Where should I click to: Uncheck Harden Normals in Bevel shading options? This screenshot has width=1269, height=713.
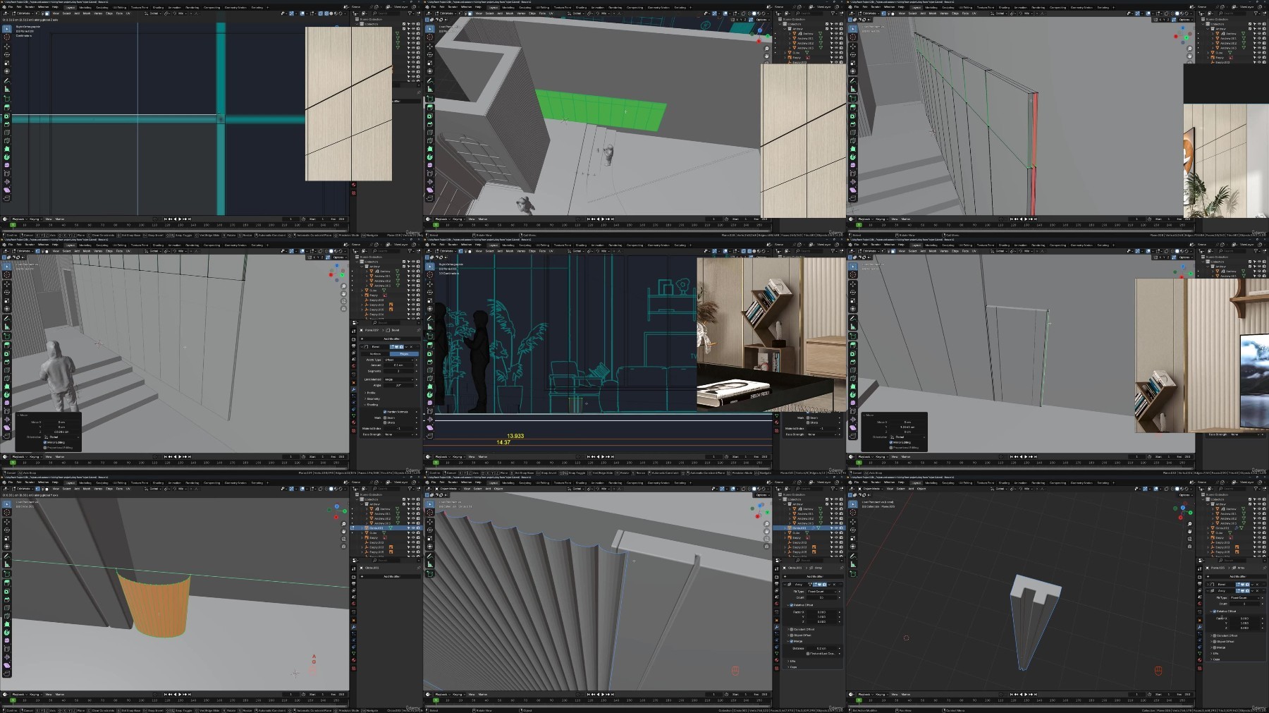[x=385, y=411]
